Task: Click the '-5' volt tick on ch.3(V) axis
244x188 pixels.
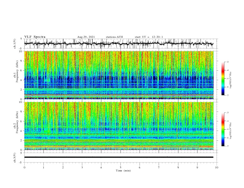Action: pyautogui.click(x=21, y=163)
